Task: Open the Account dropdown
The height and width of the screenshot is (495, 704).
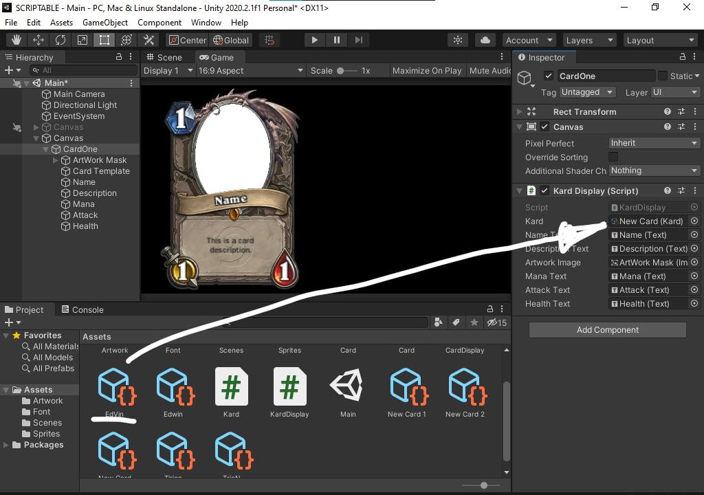Action: click(x=529, y=40)
